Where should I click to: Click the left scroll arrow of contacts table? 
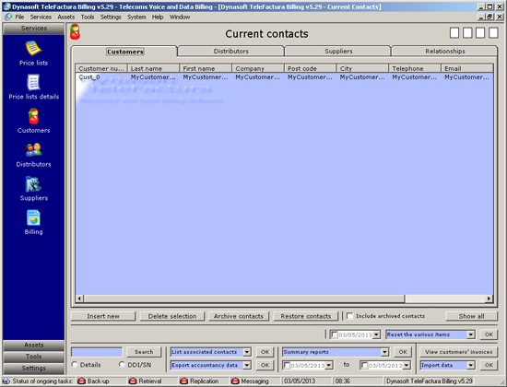pos(80,299)
